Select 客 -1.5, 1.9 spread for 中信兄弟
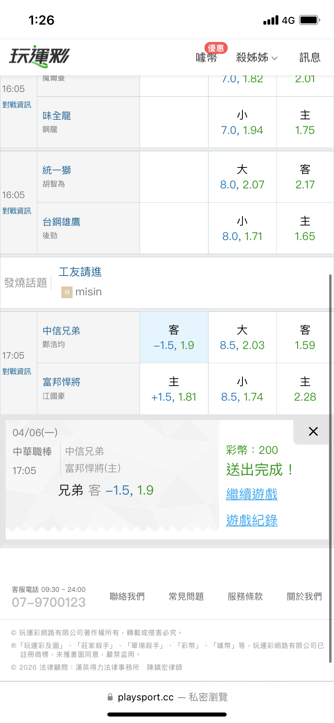This screenshot has height=723, width=334. tap(174, 338)
